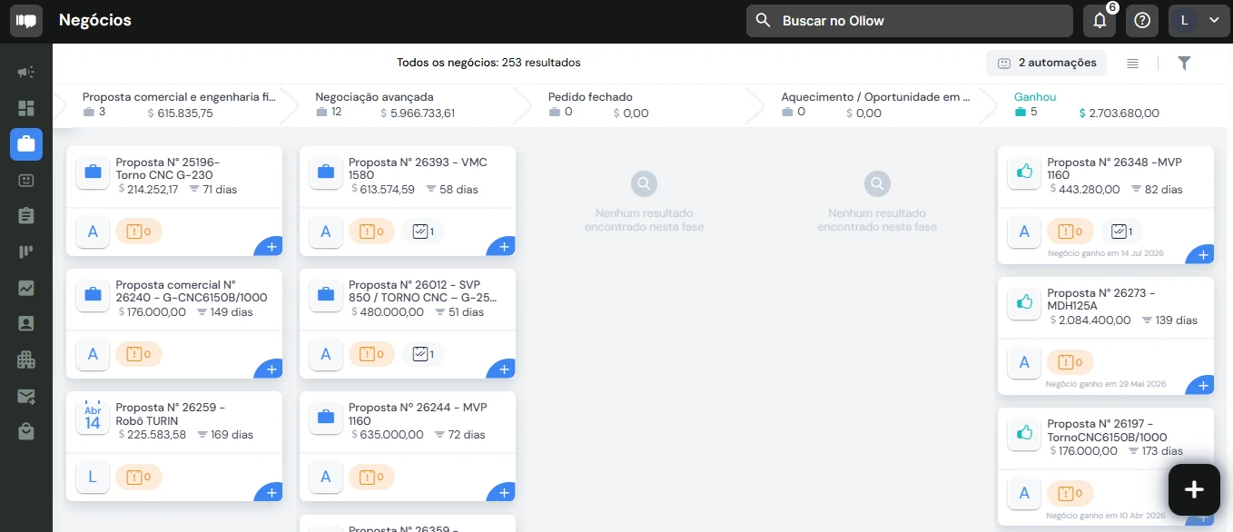Open the 2 automações button
Viewport: 1233px width, 532px height.
pos(1047,63)
